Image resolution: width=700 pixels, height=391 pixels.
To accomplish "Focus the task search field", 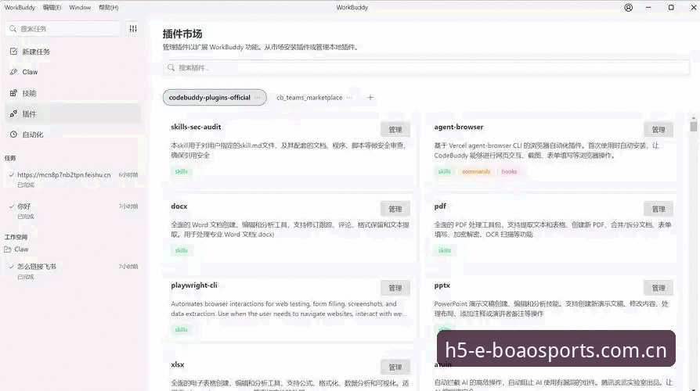I will coord(63,28).
